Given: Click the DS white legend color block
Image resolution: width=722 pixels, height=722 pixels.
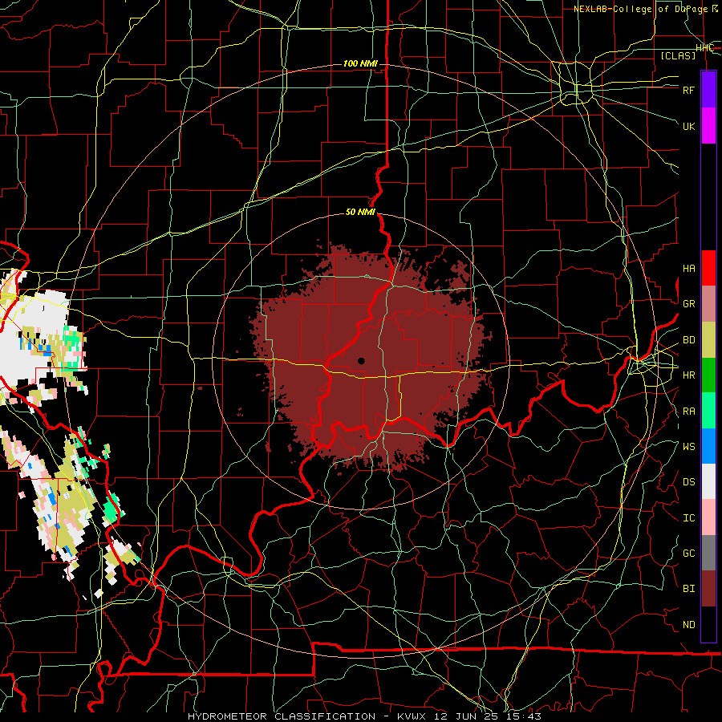Looking at the screenshot, I should tap(708, 481).
